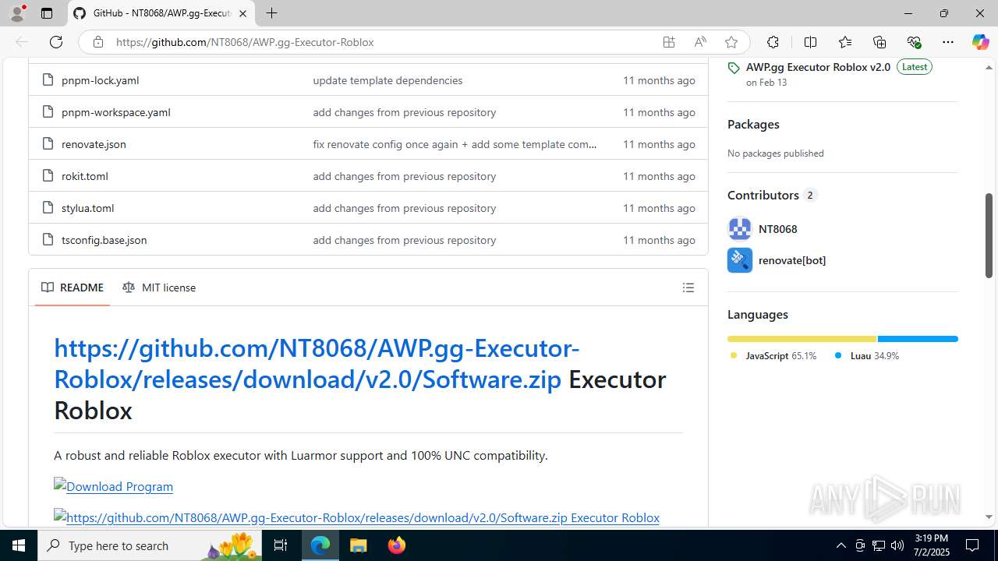Open Browser essentials heart icon

(x=914, y=42)
